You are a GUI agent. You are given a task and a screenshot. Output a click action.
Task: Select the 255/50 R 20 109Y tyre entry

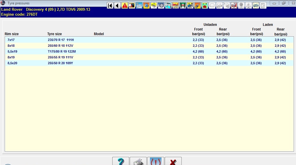[60, 63]
